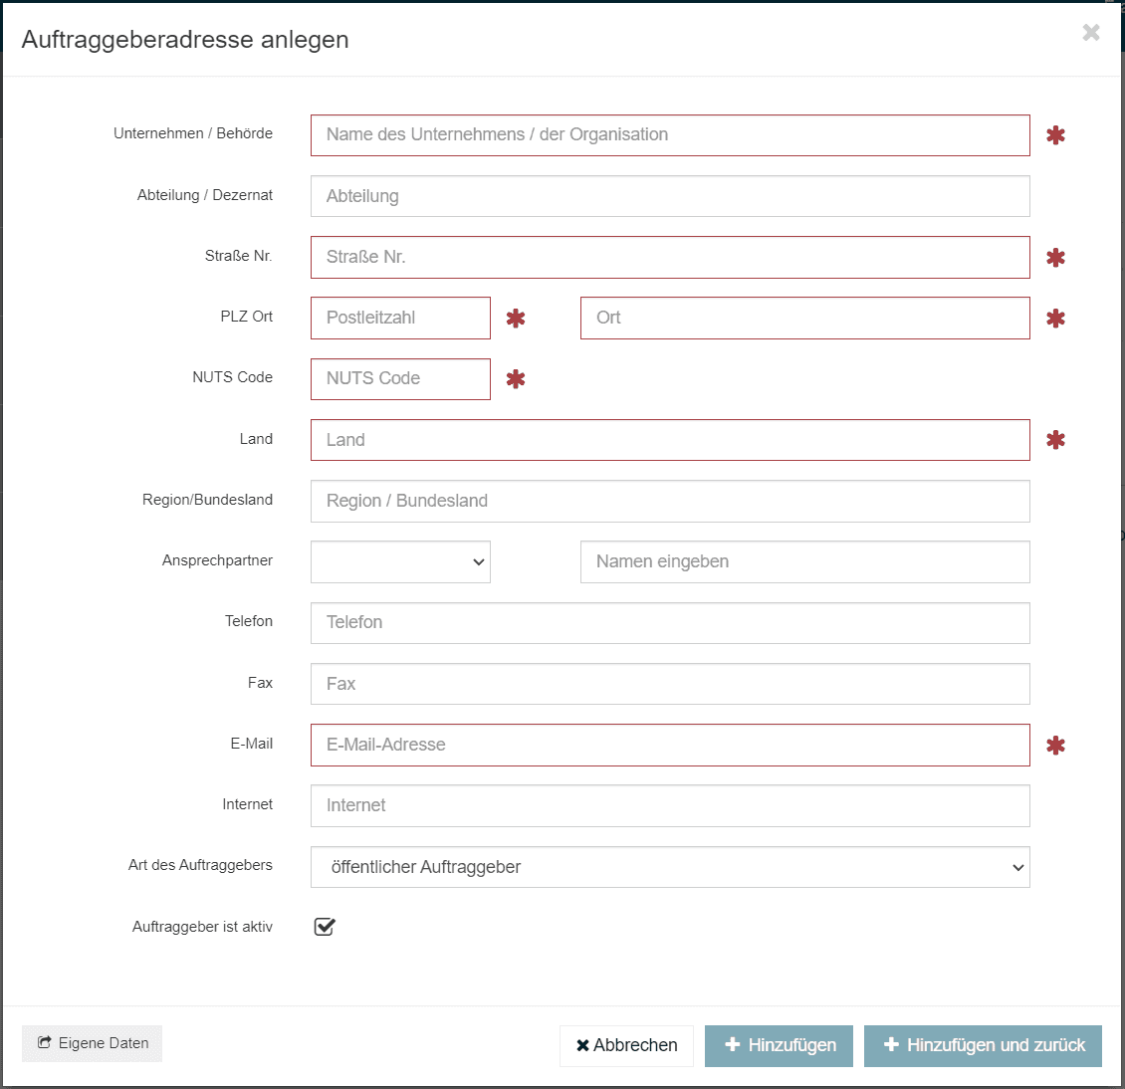Click the plus icon on Hinzufügen button
This screenshot has width=1125, height=1089.
coord(733,1045)
